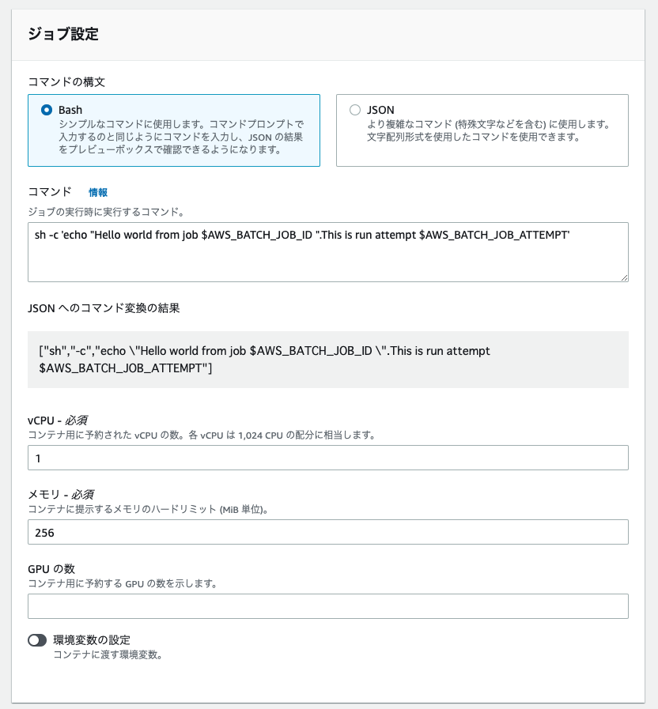The height and width of the screenshot is (709, 658).
Task: Click the vCPU input field
Action: pos(327,458)
